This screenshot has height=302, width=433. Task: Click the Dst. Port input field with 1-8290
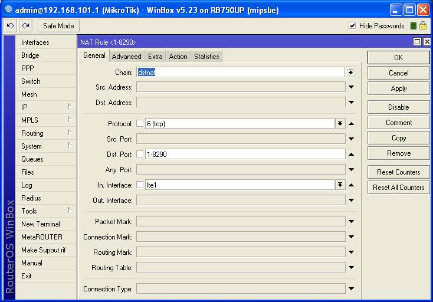pos(245,154)
